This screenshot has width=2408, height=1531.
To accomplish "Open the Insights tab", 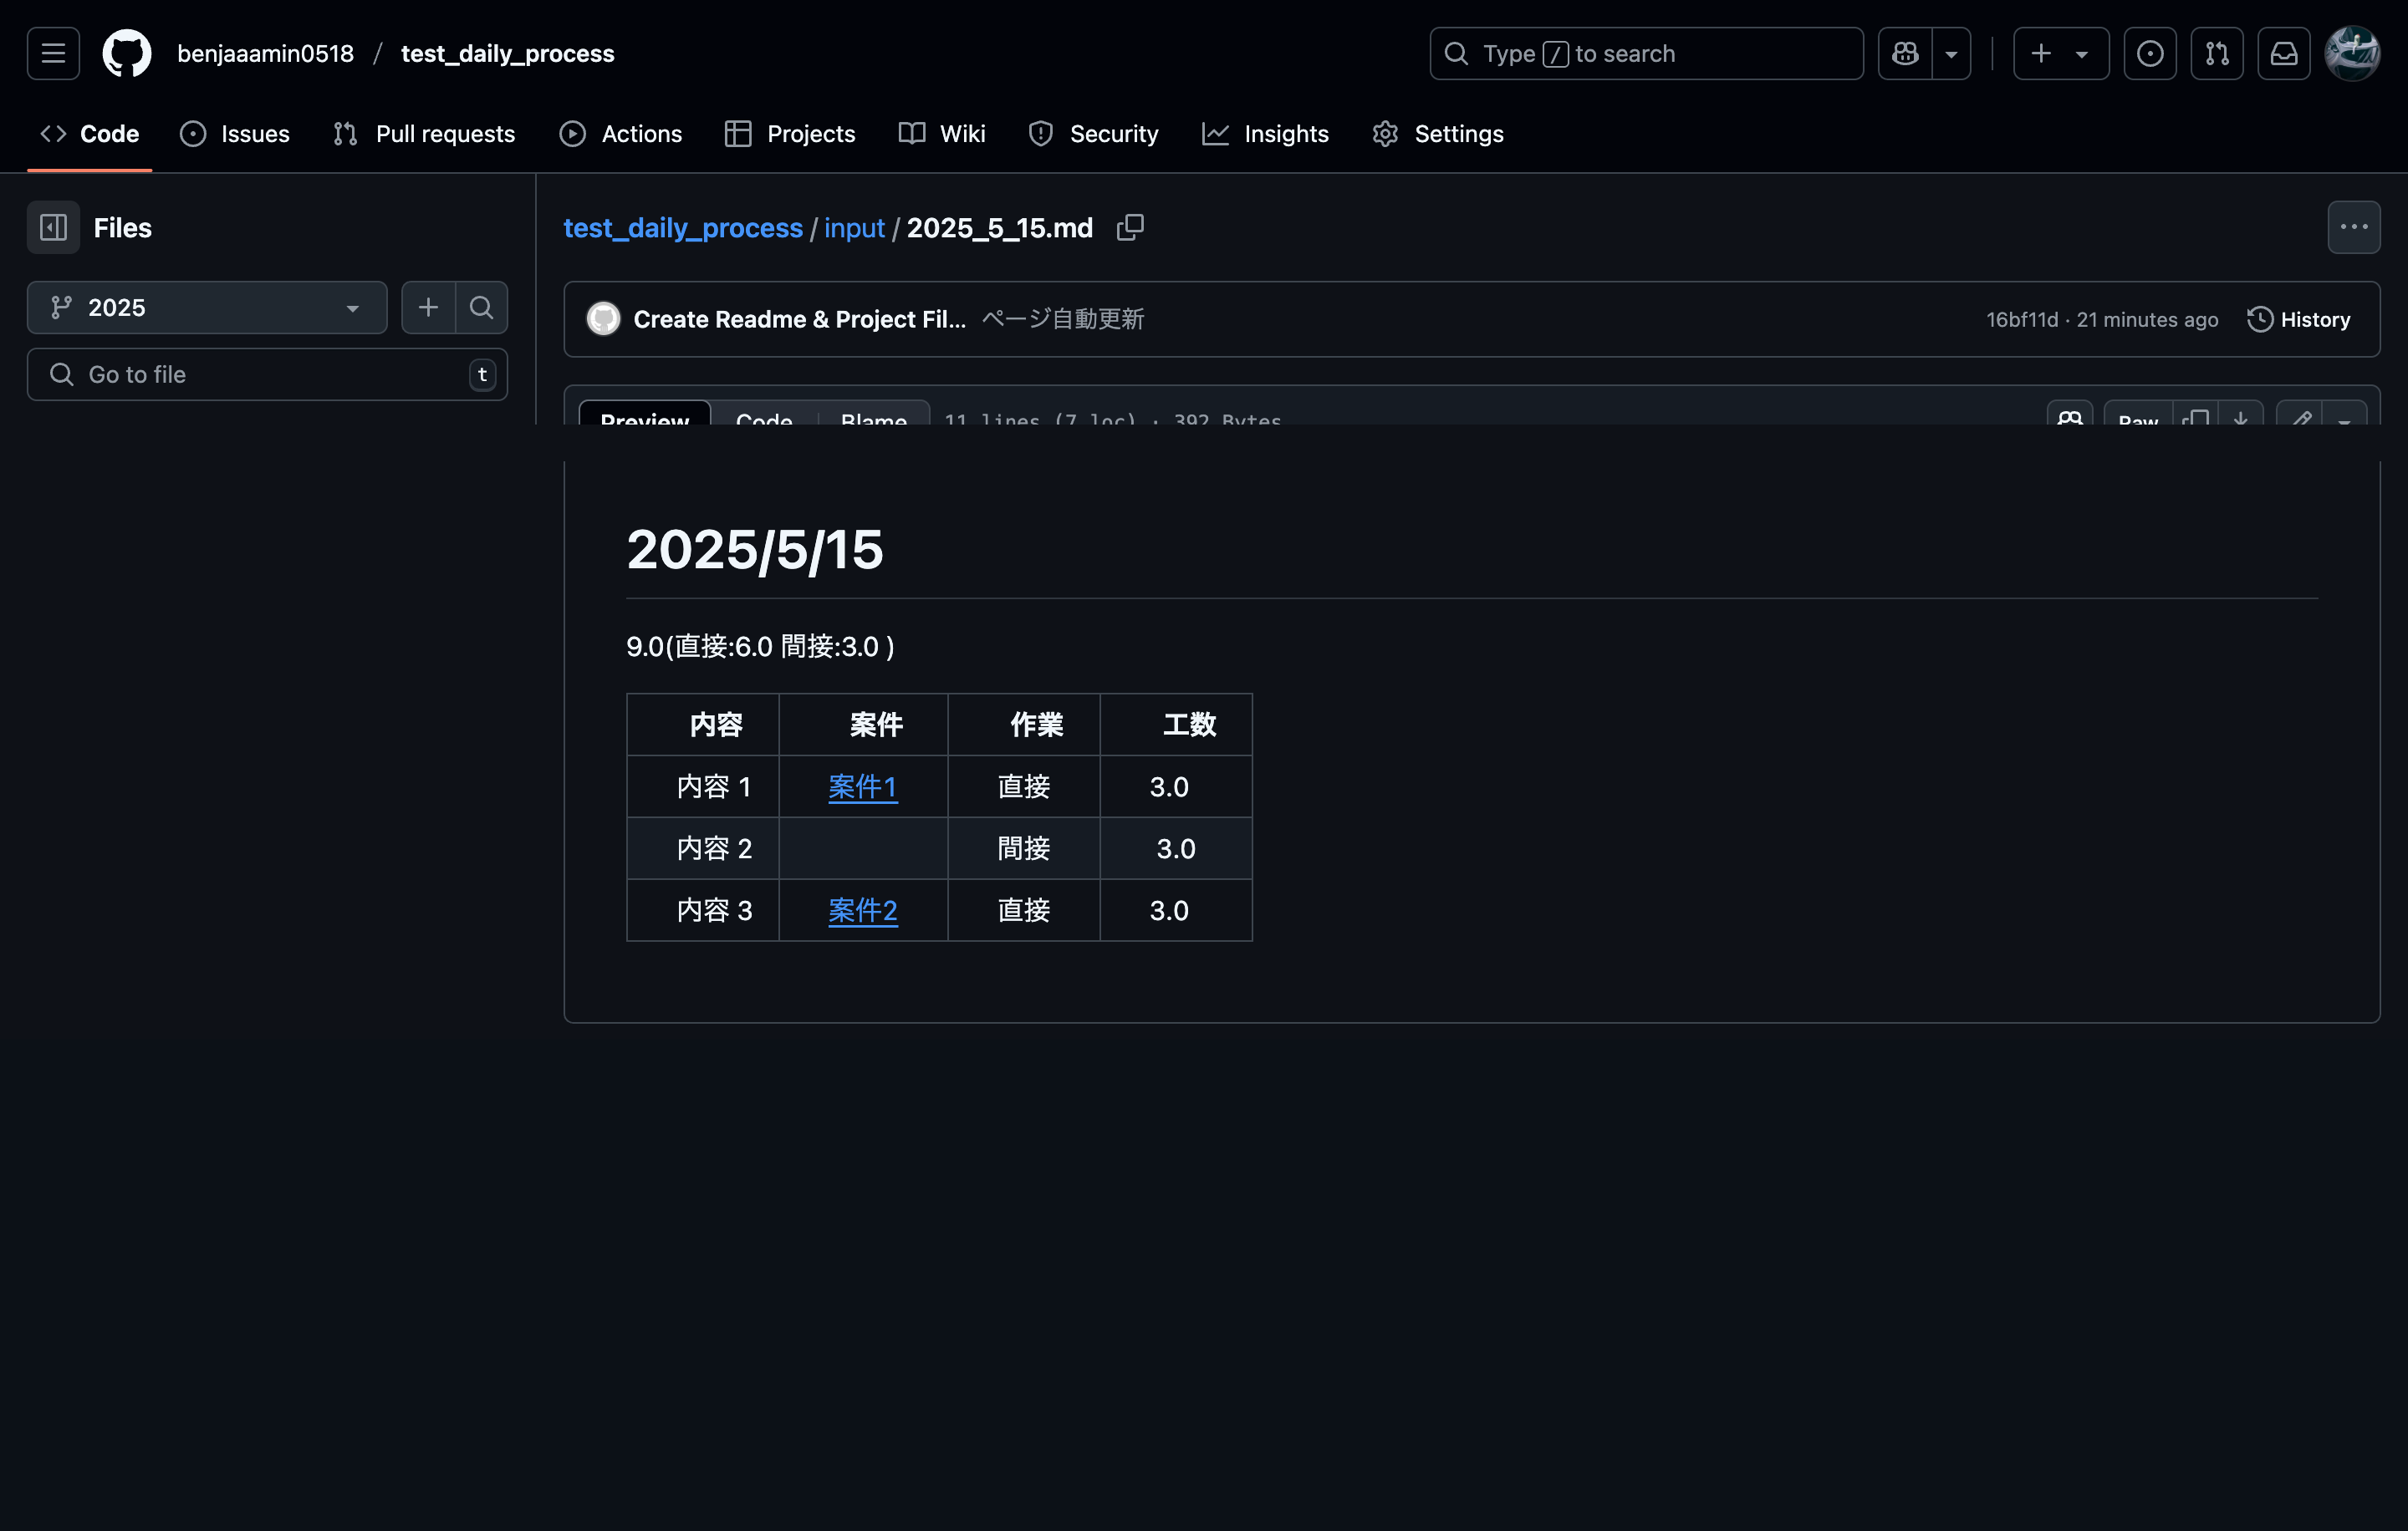I will coord(1265,134).
